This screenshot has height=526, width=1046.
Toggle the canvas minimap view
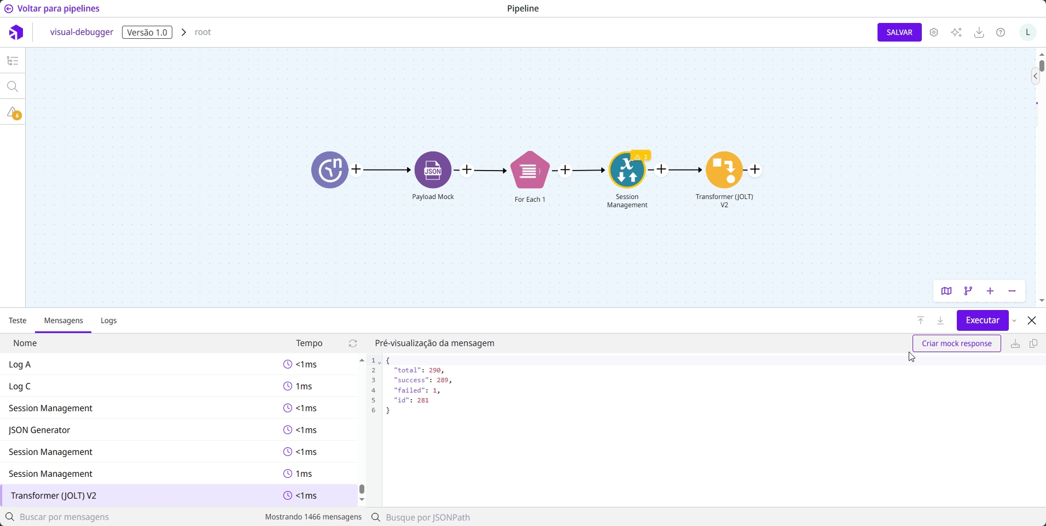pos(946,291)
